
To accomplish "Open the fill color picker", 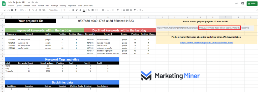I will (x=89, y=10).
